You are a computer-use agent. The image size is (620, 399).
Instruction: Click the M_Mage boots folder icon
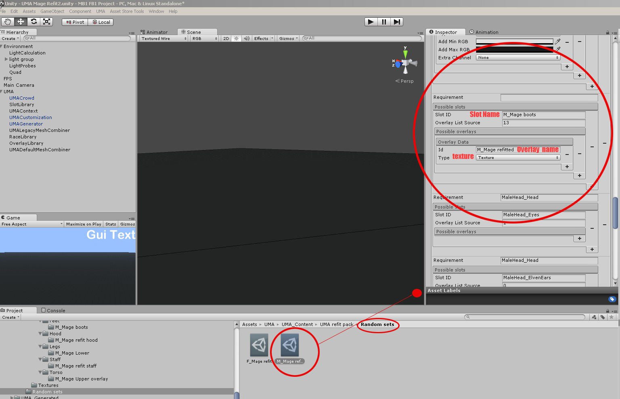pyautogui.click(x=51, y=327)
